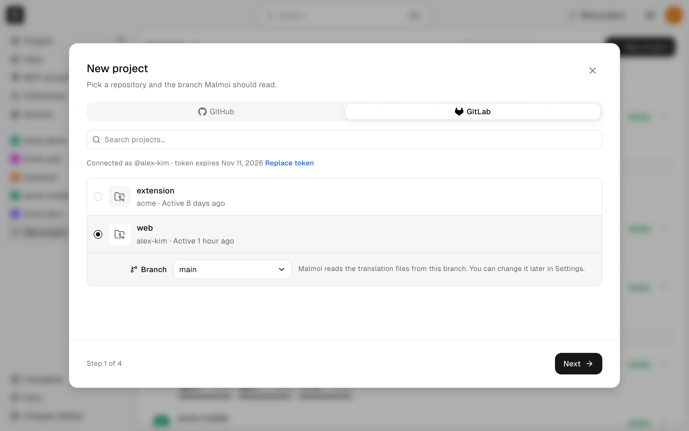Screen dimensions: 689x431
Task: Click the GitHub octocat logo icon
Action: point(202,112)
